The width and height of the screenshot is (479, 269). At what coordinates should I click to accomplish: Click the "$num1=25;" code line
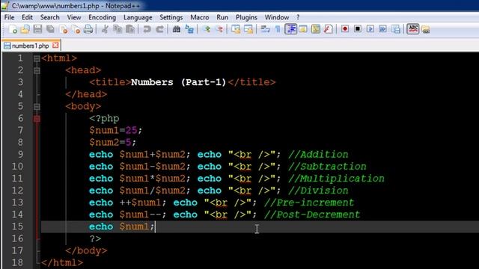tap(115, 130)
